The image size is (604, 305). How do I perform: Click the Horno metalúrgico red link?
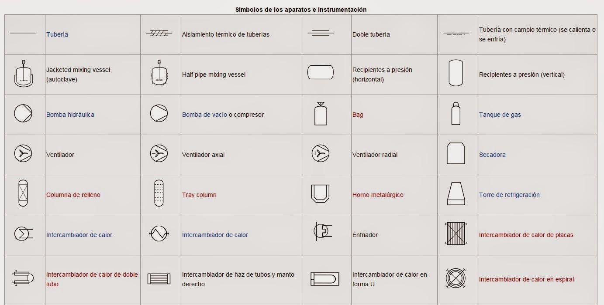tap(378, 195)
